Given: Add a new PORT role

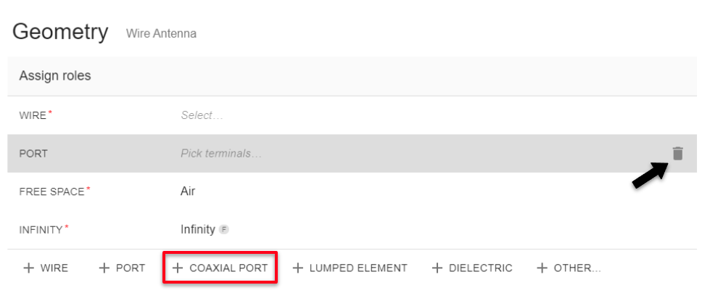Looking at the screenshot, I should coord(122,268).
